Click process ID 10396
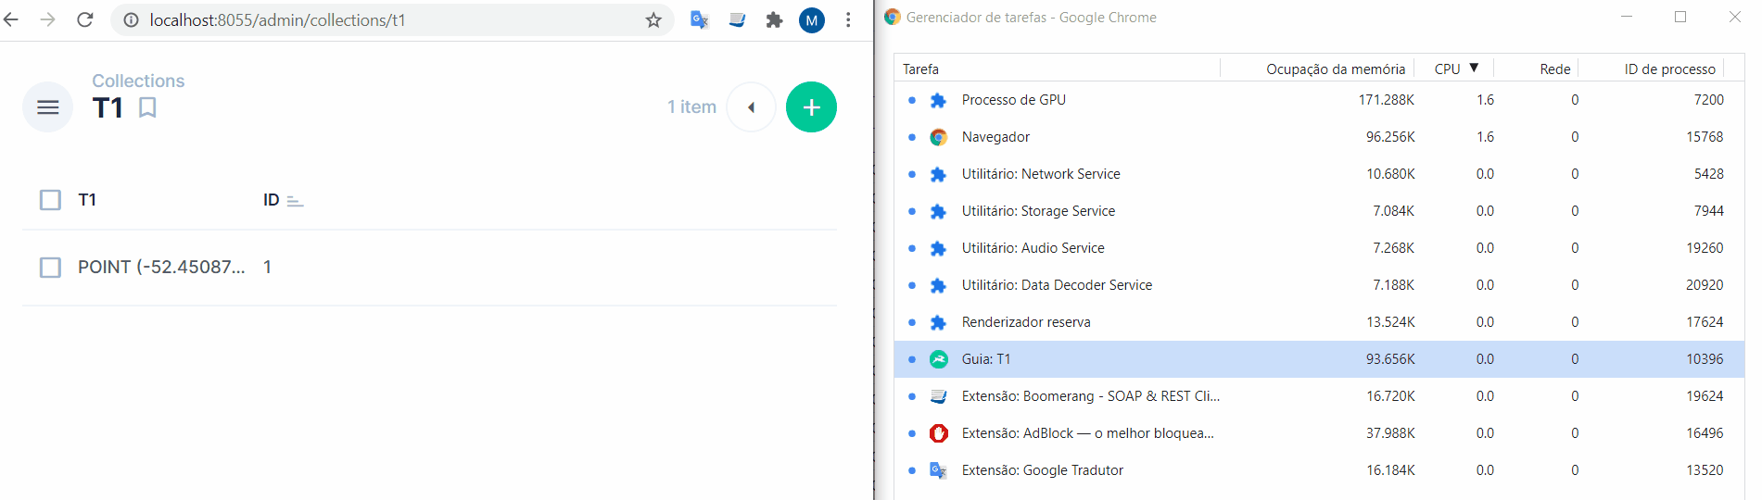The width and height of the screenshot is (1762, 500). [x=1705, y=359]
